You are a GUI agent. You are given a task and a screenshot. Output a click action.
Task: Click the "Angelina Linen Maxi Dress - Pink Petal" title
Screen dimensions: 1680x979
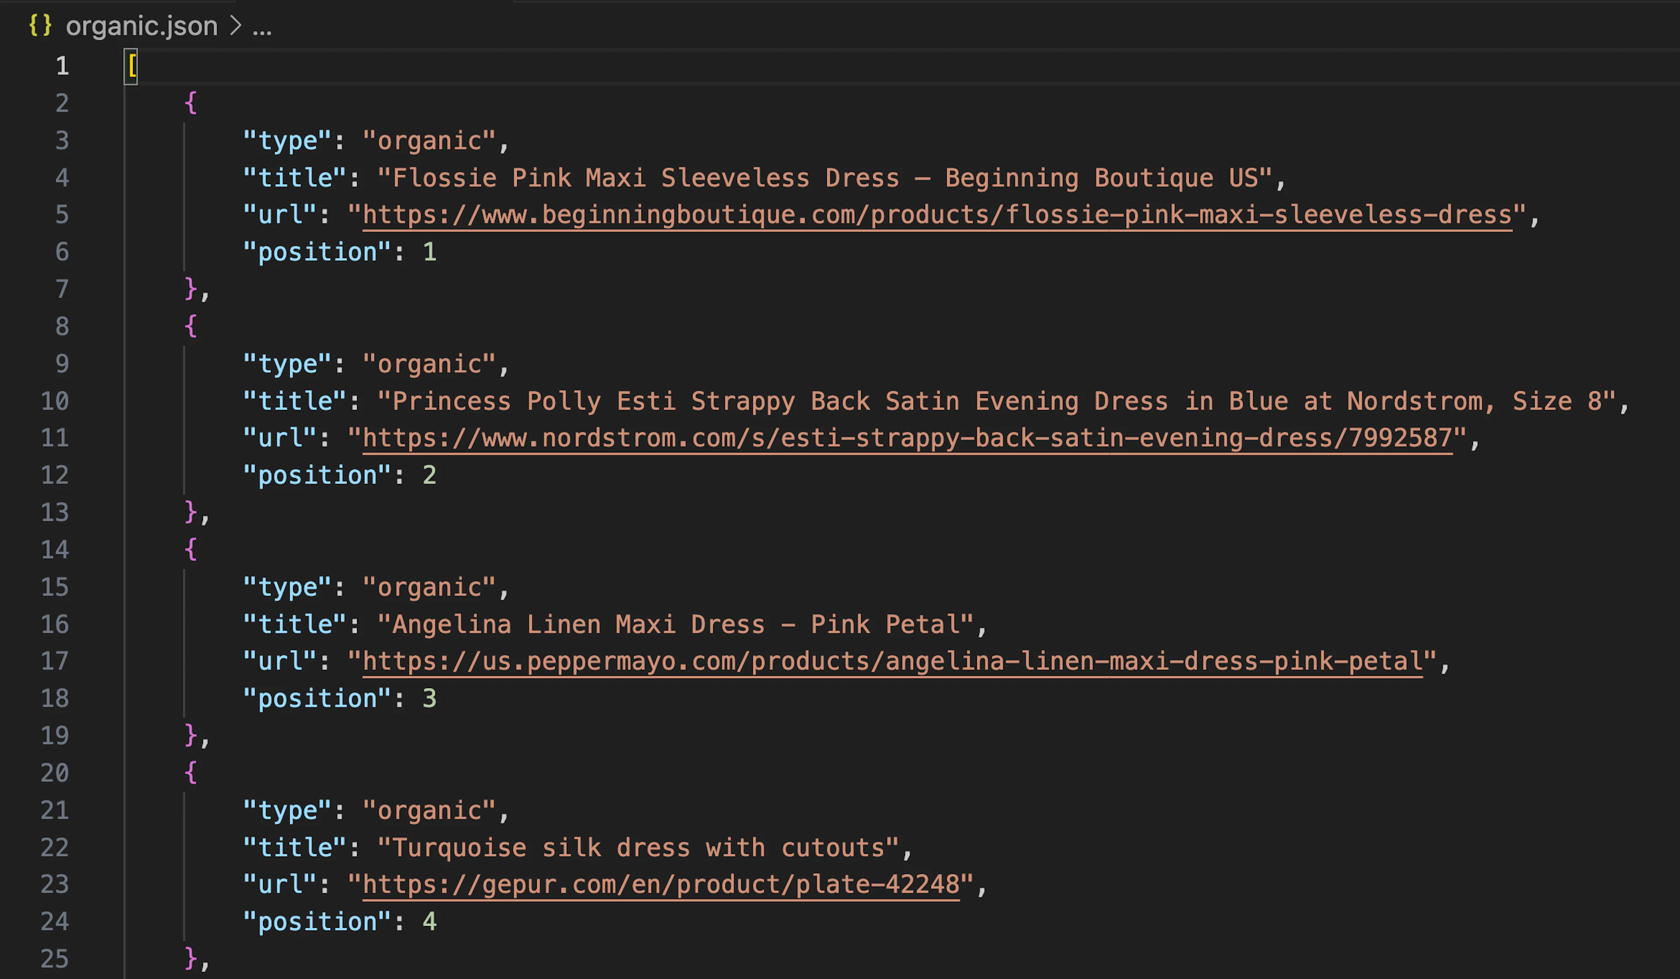pyautogui.click(x=676, y=625)
